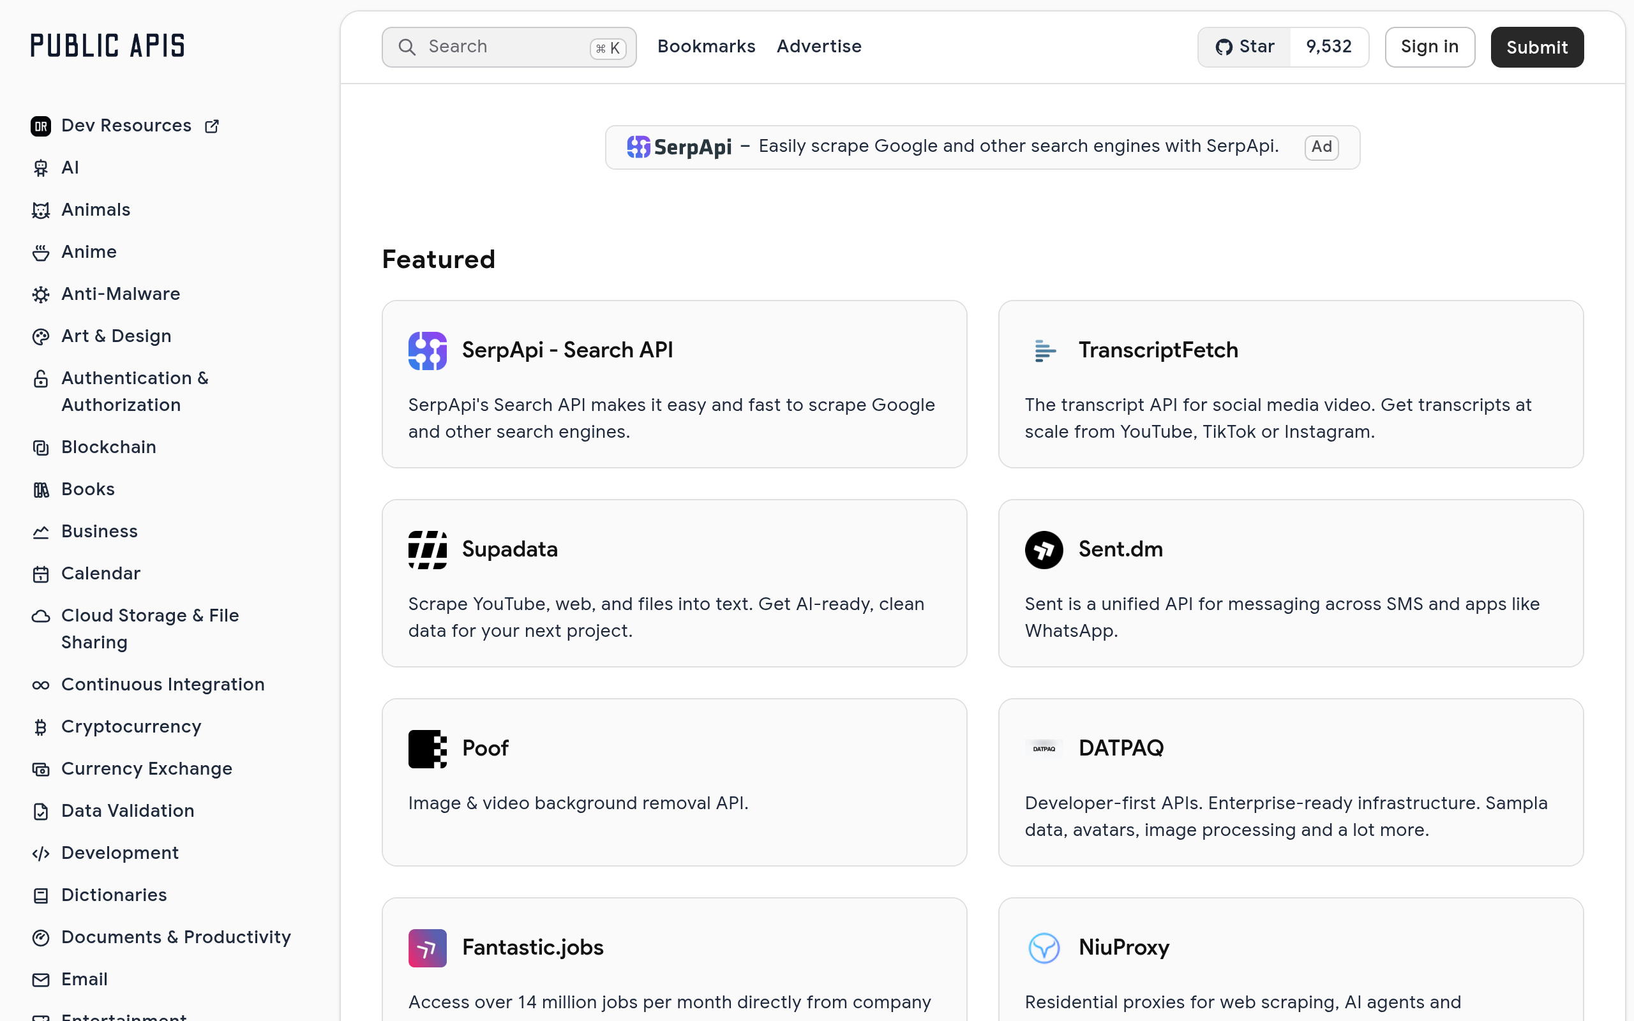Click the Sign in button
This screenshot has height=1021, width=1634.
click(1429, 47)
